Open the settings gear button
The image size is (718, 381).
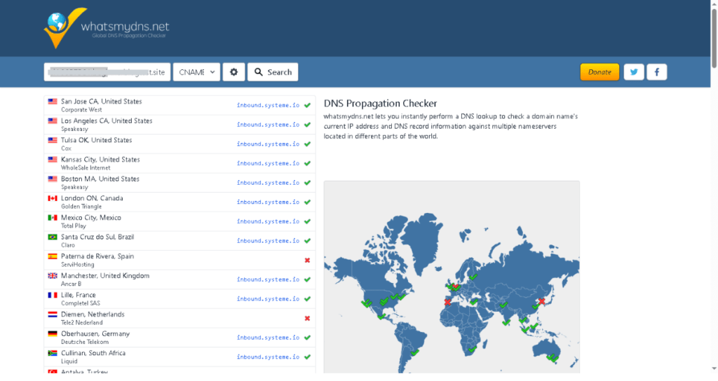coord(234,72)
